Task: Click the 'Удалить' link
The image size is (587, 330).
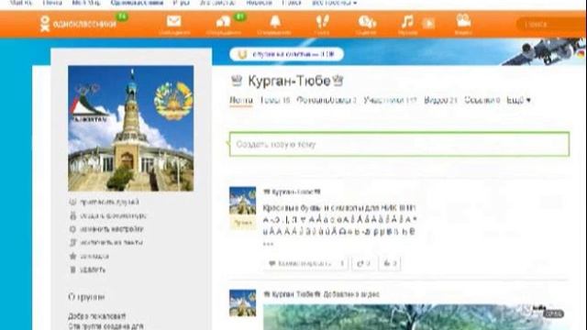Action: 93,269
